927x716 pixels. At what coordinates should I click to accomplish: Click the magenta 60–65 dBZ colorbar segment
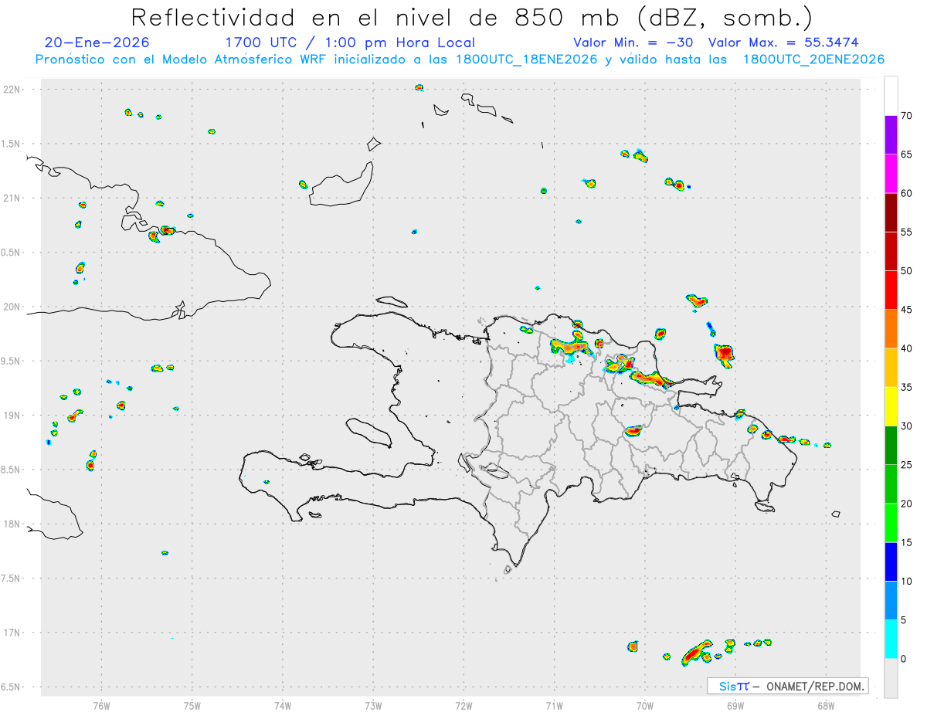[x=891, y=174]
